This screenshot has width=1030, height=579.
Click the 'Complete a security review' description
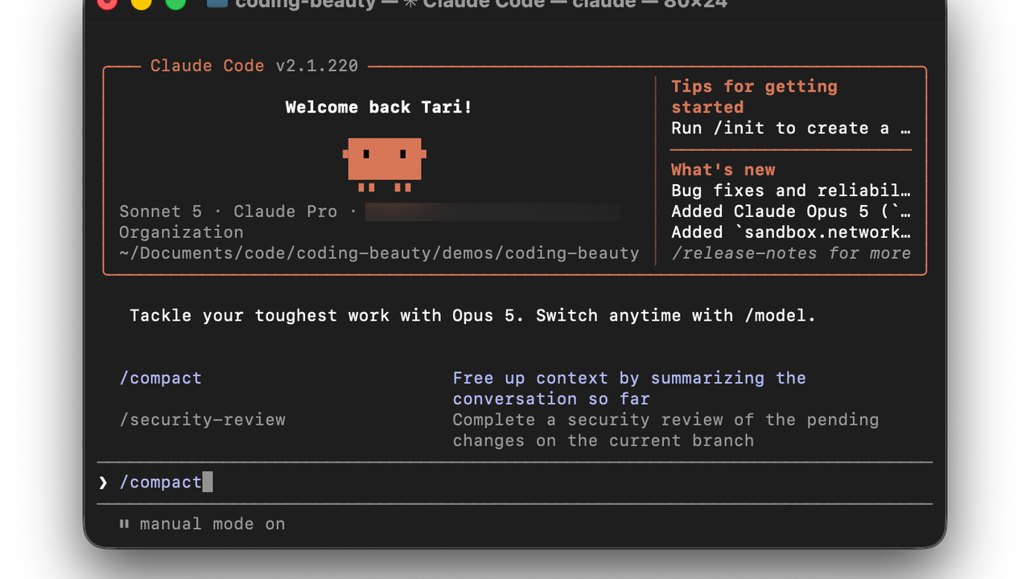(x=665, y=430)
